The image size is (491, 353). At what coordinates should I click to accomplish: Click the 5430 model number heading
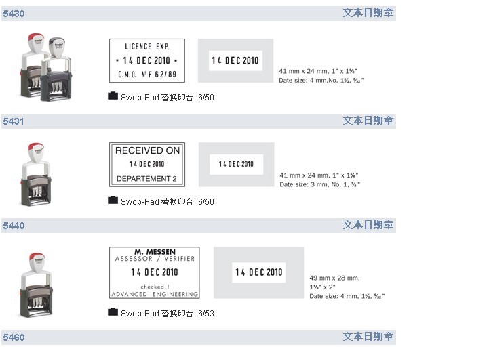point(14,14)
